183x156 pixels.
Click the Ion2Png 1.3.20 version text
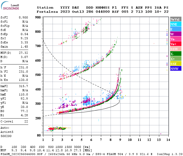pos(170,154)
